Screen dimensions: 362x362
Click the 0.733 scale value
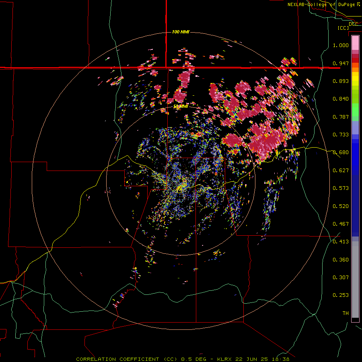pos(341,135)
